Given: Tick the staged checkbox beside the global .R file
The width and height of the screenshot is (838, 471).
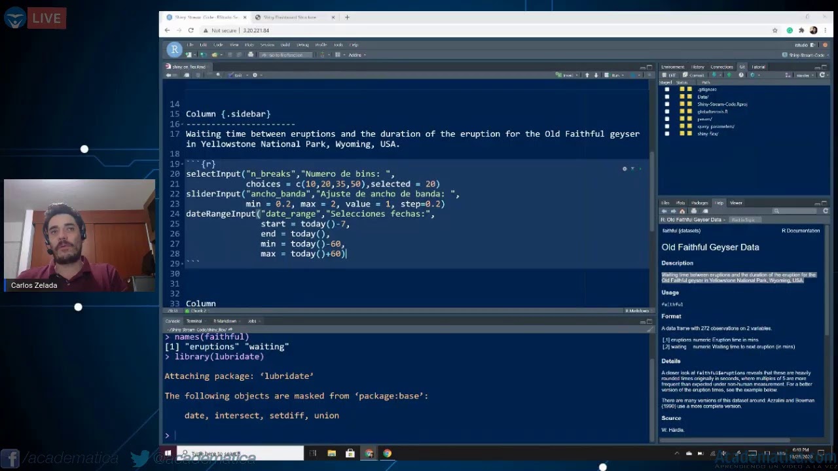Looking at the screenshot, I should click(667, 112).
